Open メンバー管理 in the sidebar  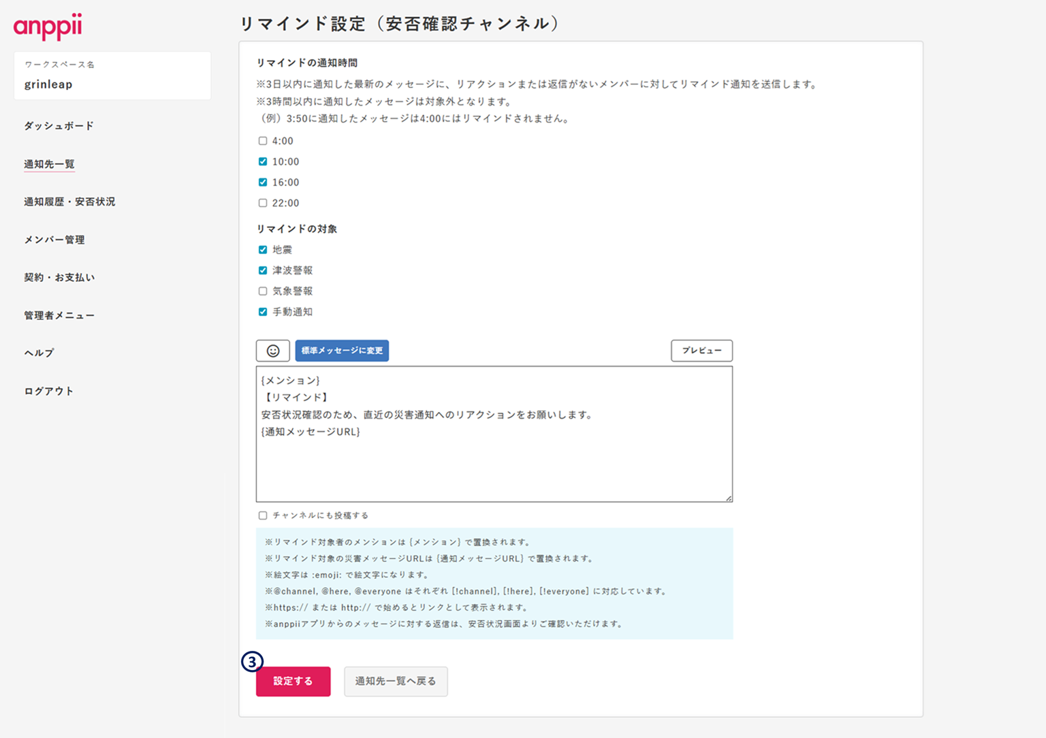(54, 240)
